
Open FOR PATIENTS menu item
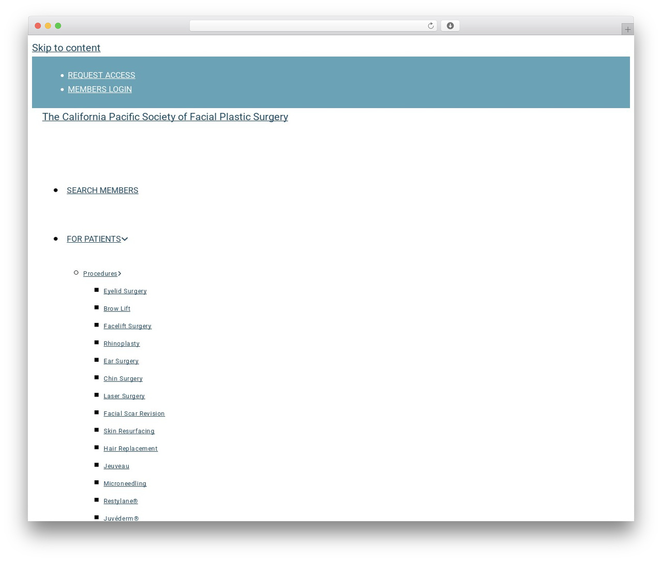click(94, 239)
